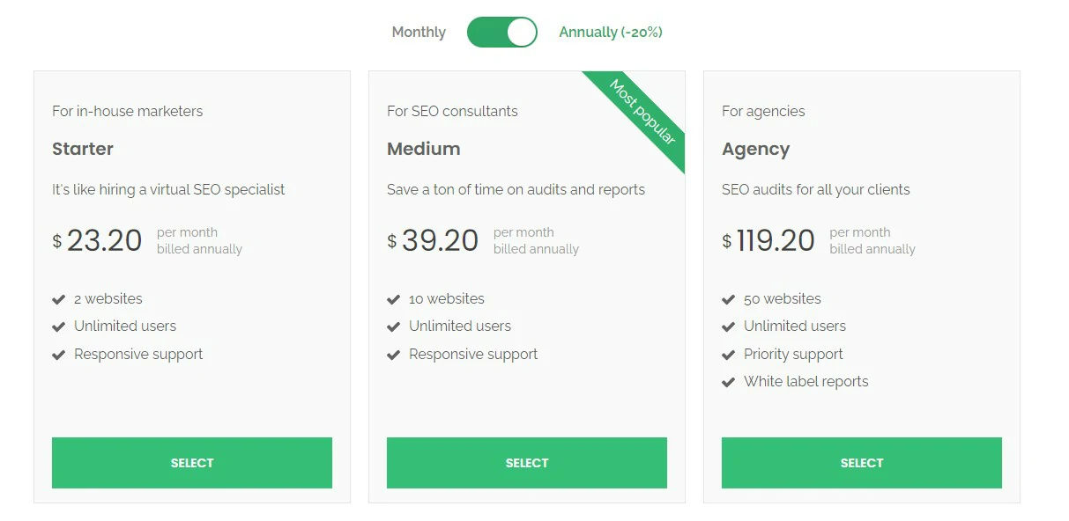The height and width of the screenshot is (521, 1069).
Task: Click the Most popular ribbon badge
Action: (x=642, y=113)
